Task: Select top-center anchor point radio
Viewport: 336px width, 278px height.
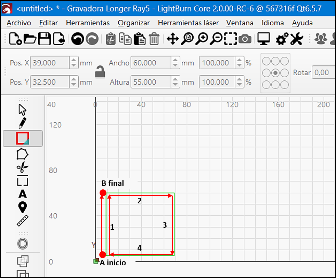Action: click(275, 61)
